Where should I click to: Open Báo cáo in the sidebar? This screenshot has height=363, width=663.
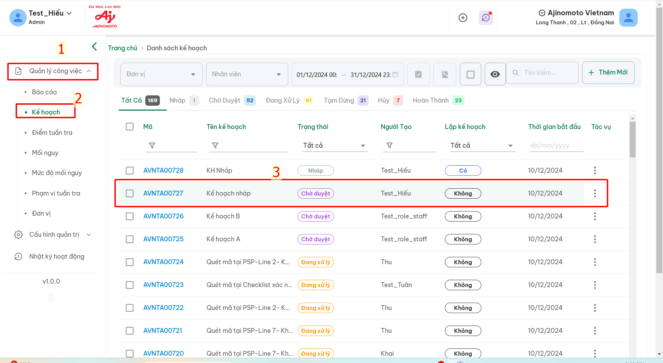point(44,92)
